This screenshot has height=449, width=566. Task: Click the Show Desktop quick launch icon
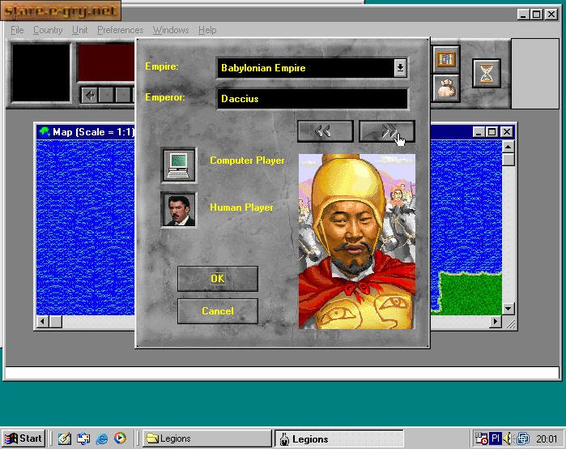click(x=83, y=438)
